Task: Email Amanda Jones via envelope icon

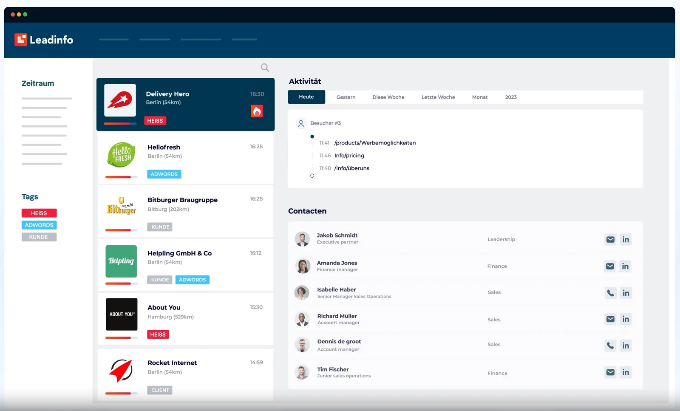Action: click(x=610, y=266)
